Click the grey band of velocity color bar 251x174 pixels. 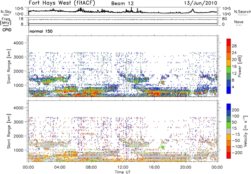click(229, 131)
